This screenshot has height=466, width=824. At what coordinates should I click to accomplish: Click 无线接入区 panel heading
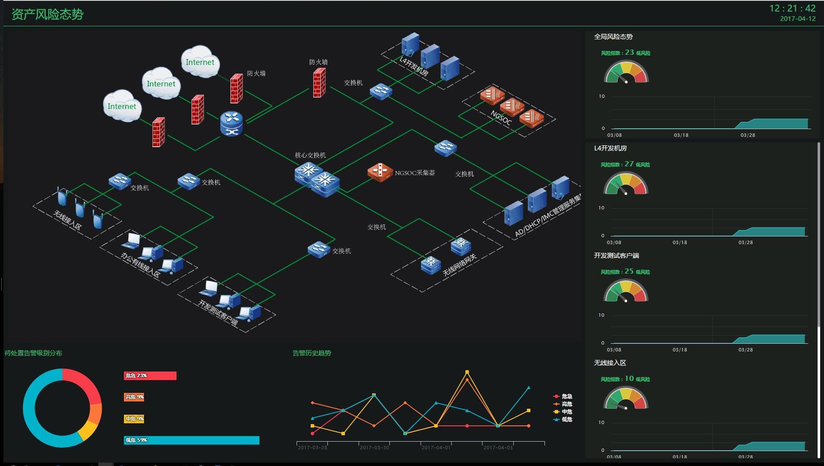coord(610,363)
